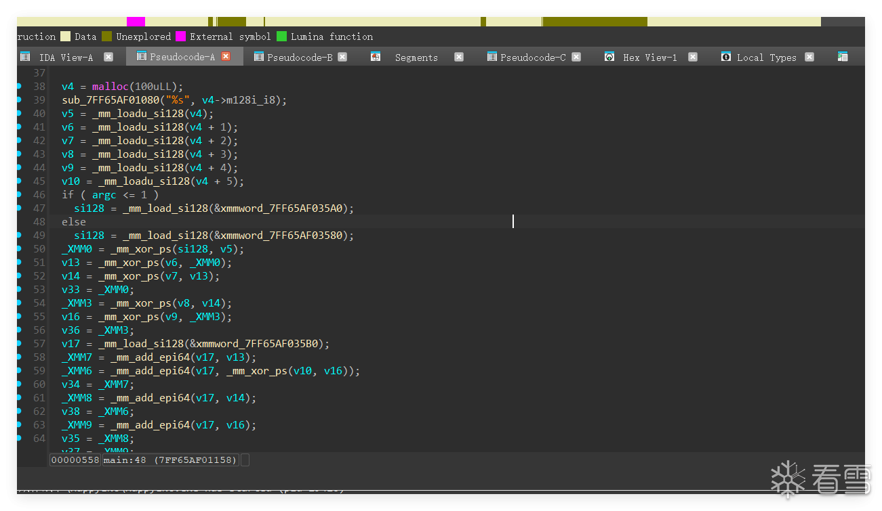Click the argc variable on line 46
The image size is (882, 511).
coord(104,195)
